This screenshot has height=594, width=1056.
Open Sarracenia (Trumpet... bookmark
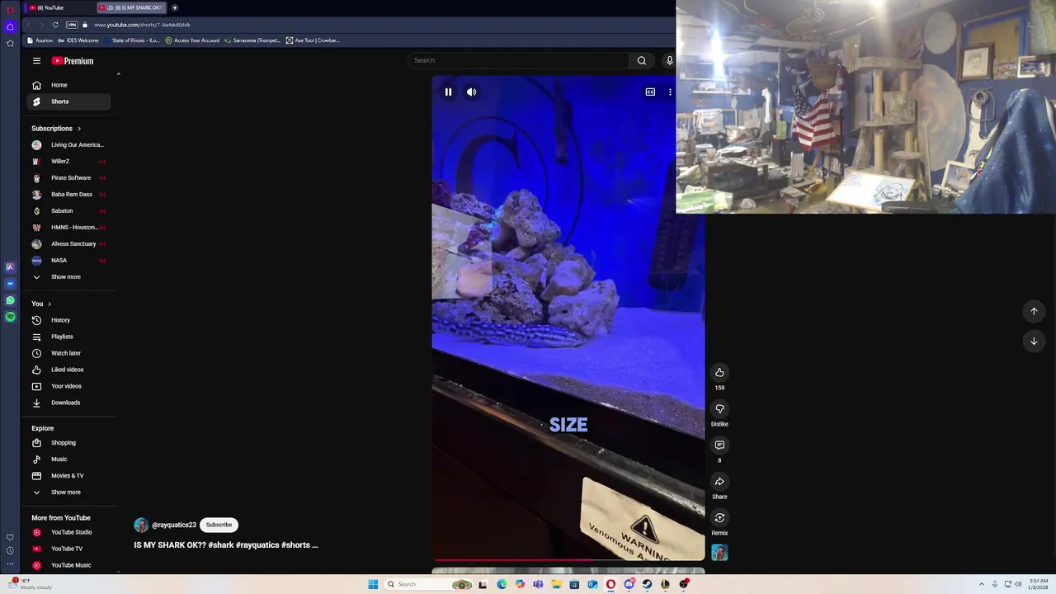[x=252, y=40]
